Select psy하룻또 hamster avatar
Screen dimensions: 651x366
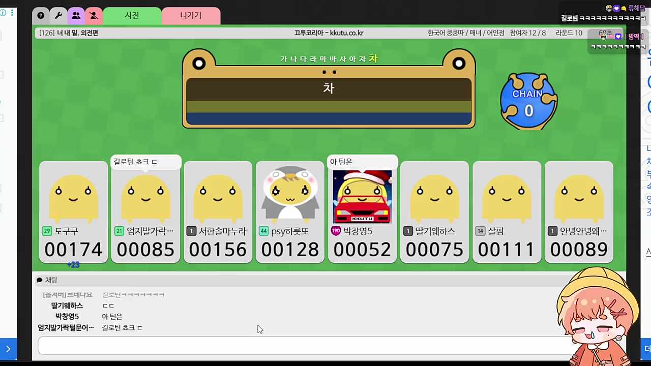[290, 195]
